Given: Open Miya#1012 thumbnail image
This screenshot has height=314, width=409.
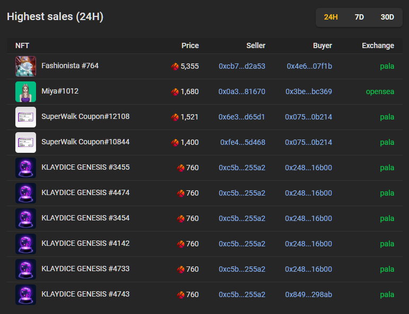Looking at the screenshot, I should click(x=25, y=91).
